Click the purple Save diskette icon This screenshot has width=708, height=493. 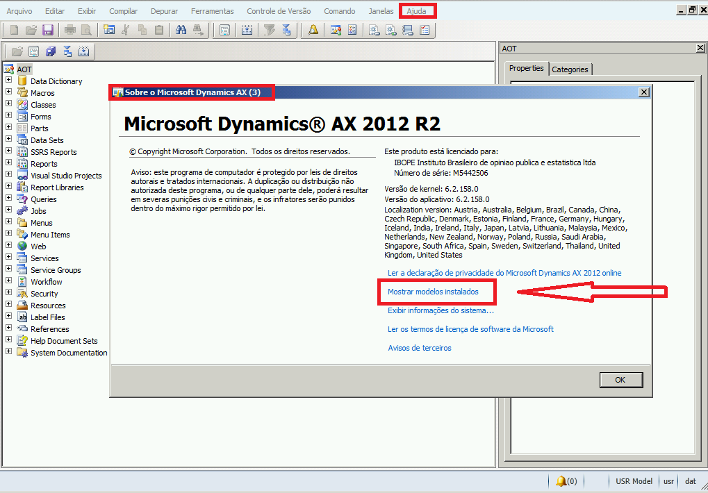tap(48, 31)
